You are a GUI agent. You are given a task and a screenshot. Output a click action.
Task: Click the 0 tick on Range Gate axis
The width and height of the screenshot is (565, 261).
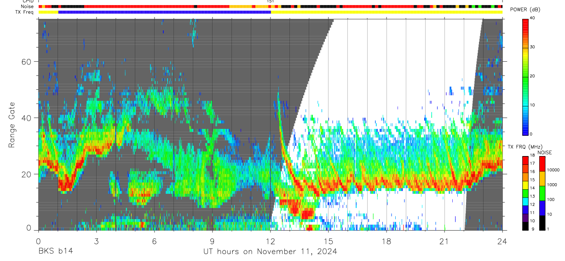tap(29, 228)
